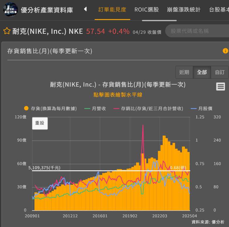Click the +0.4% price change value

pos(119,31)
